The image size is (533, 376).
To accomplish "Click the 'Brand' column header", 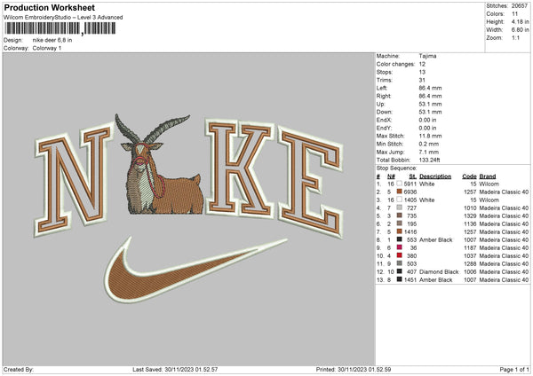I will [x=488, y=176].
